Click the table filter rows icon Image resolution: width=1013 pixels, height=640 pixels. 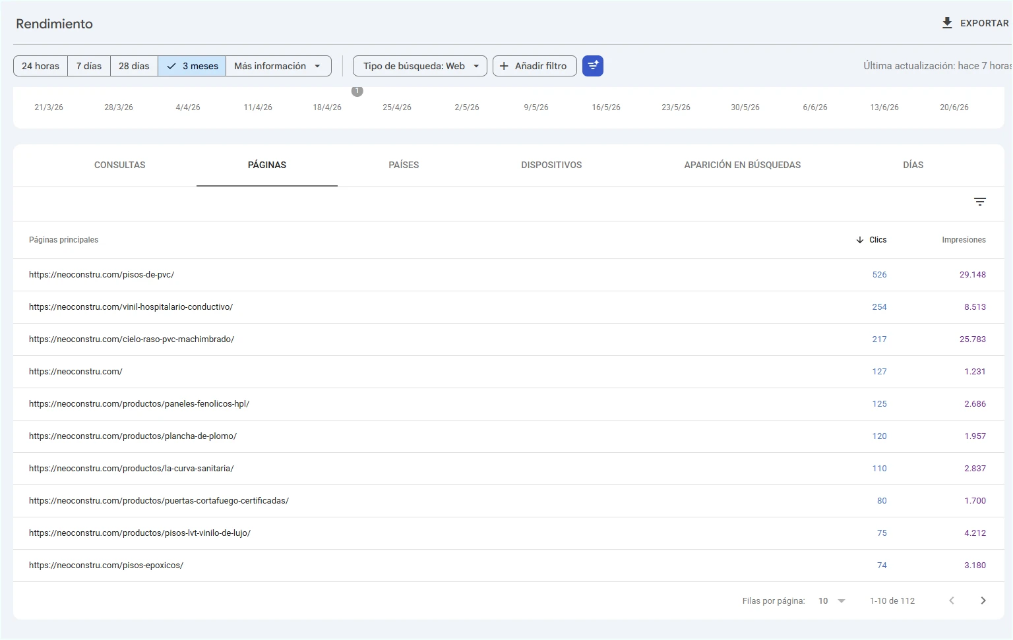(x=980, y=202)
